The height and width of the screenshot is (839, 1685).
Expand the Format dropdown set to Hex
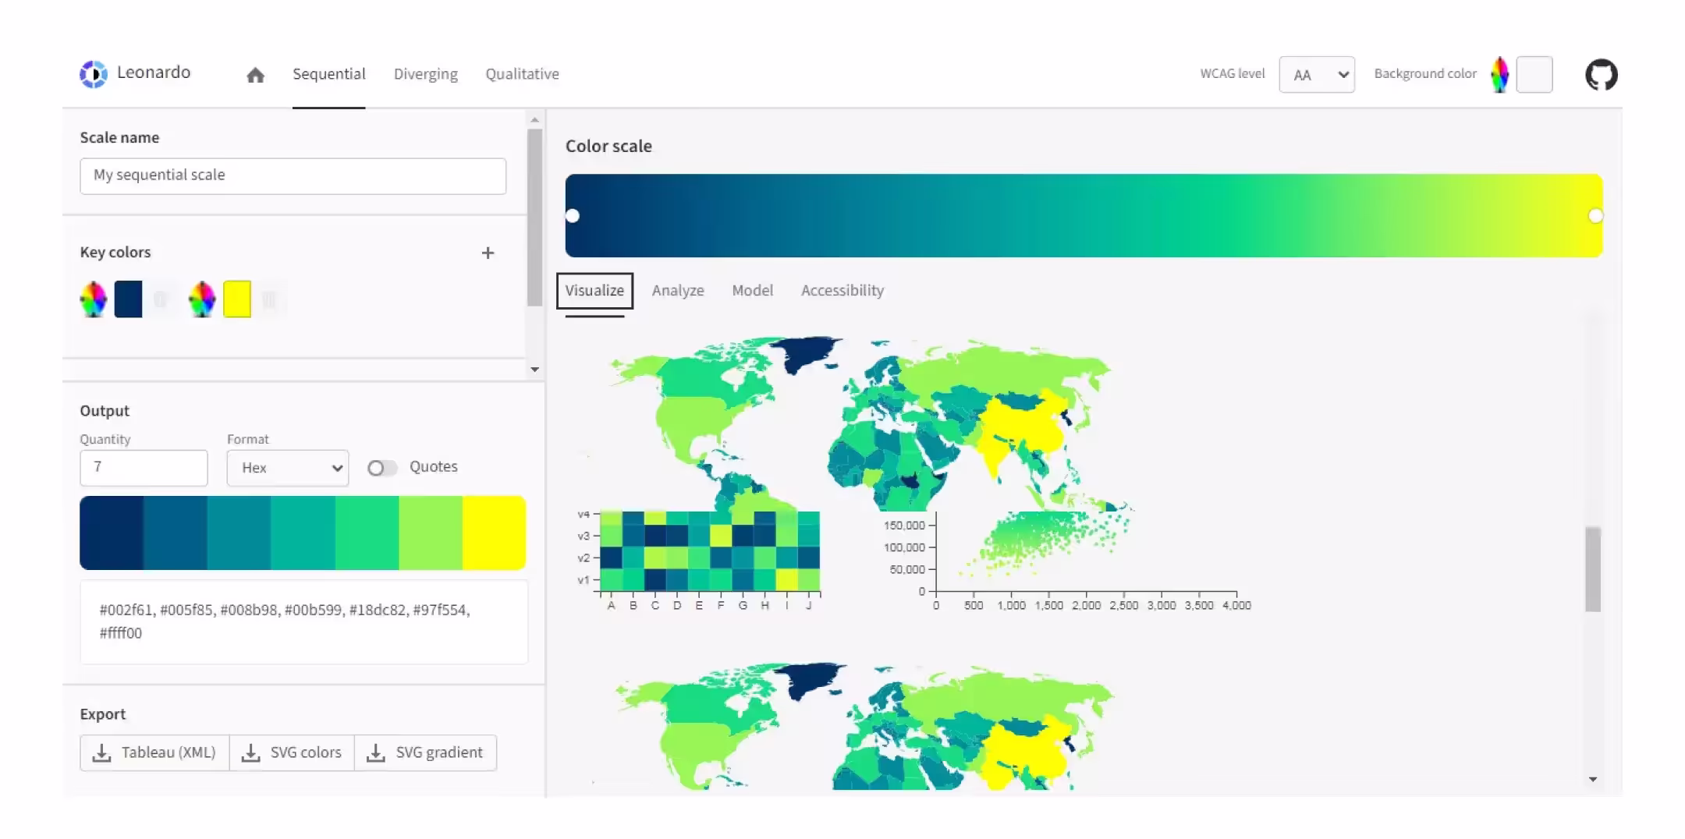coord(288,468)
